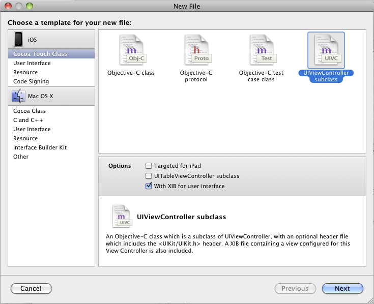Image resolution: width=374 pixels, height=304 pixels.
Task: Select Mac OS X Resource category
Action: click(x=51, y=138)
